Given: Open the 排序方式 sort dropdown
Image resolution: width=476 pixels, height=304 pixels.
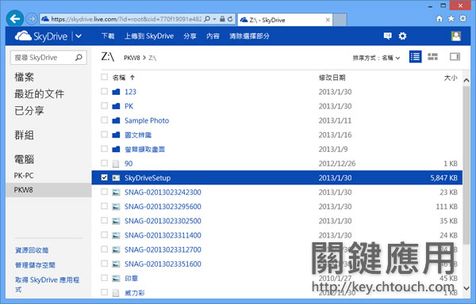Looking at the screenshot, I should pyautogui.click(x=376, y=58).
